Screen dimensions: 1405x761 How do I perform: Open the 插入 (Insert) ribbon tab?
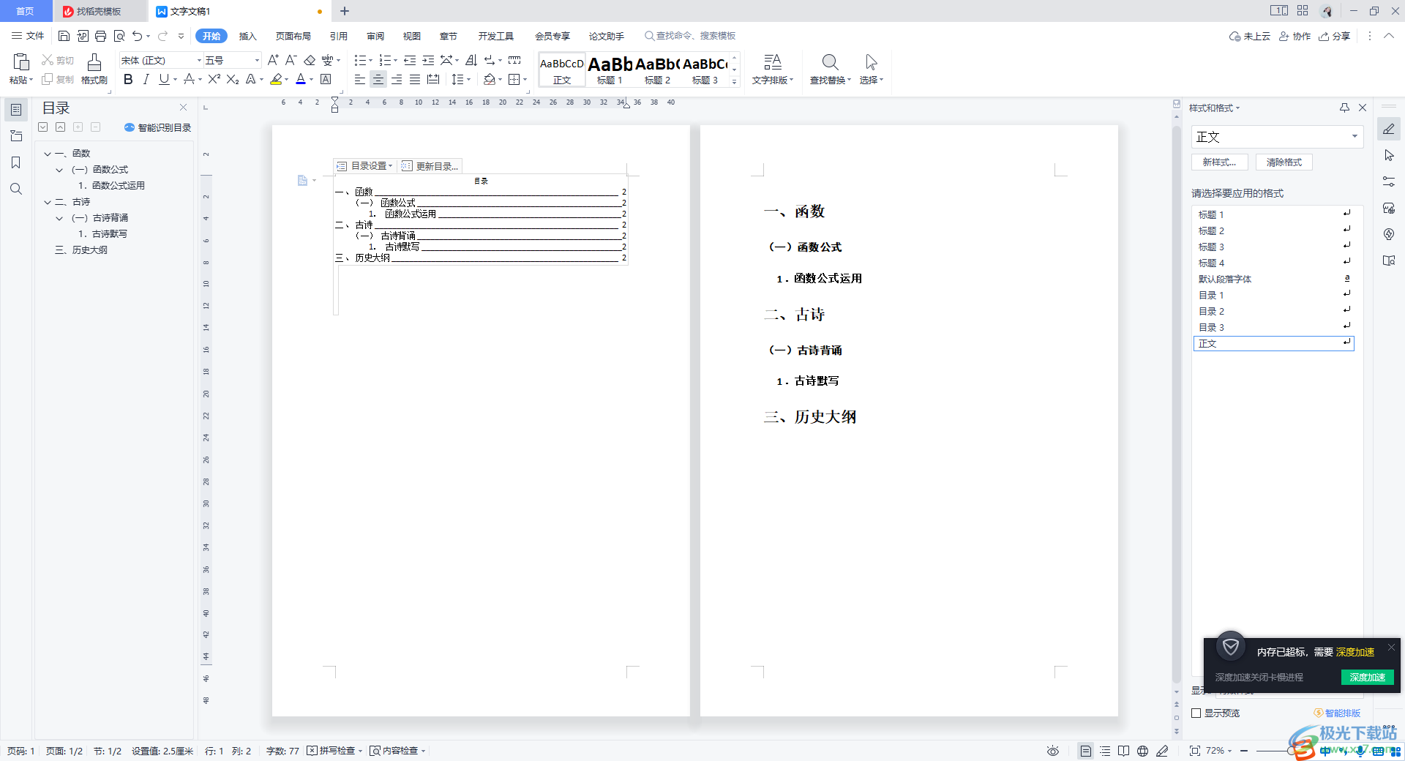tap(248, 36)
